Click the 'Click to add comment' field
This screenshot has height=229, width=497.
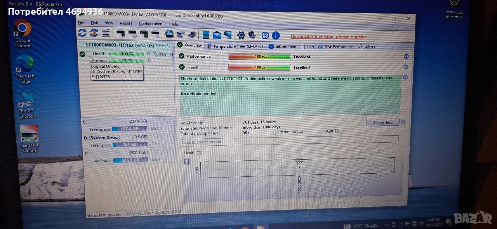pyautogui.click(x=289, y=142)
